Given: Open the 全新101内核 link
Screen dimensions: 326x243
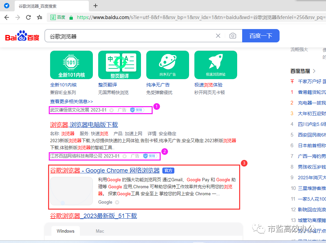Looking at the screenshot, I should point(63,85).
